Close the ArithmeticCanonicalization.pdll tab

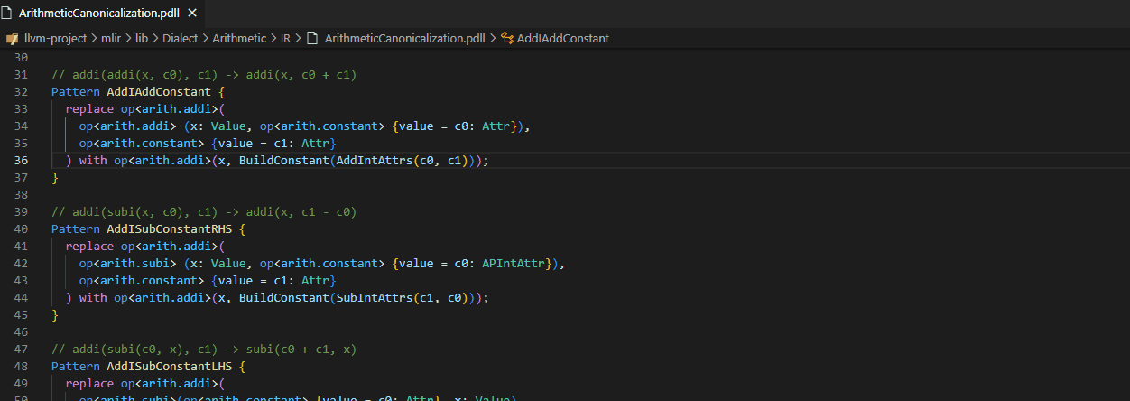tap(190, 14)
